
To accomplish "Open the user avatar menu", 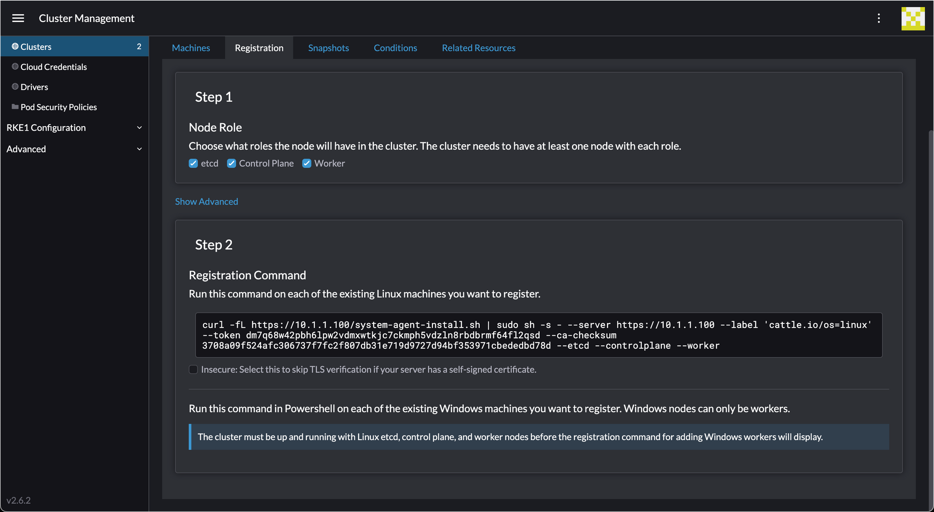I will [913, 19].
